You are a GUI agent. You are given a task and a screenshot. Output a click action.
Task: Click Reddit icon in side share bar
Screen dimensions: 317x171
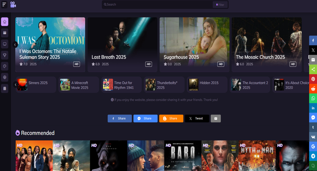coord(313,89)
